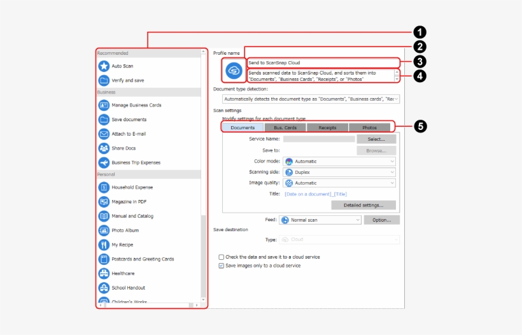Switch to the Documents tab
Image resolution: width=522 pixels, height=335 pixels.
coord(243,127)
